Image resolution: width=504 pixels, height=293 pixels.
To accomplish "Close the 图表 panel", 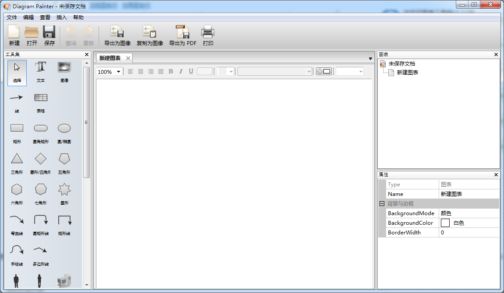I will pyautogui.click(x=496, y=55).
